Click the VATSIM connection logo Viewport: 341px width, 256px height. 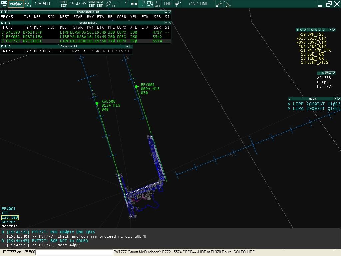pos(16,4)
